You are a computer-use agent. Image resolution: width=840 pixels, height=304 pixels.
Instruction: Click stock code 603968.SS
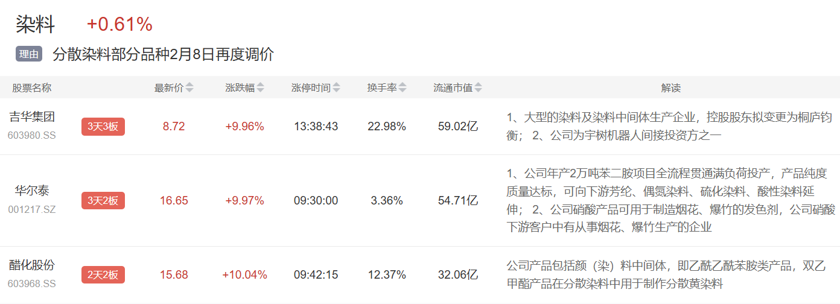pos(32,283)
